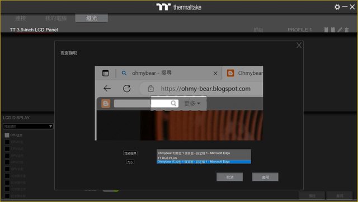Click the 取消 cancel button

tap(230, 177)
